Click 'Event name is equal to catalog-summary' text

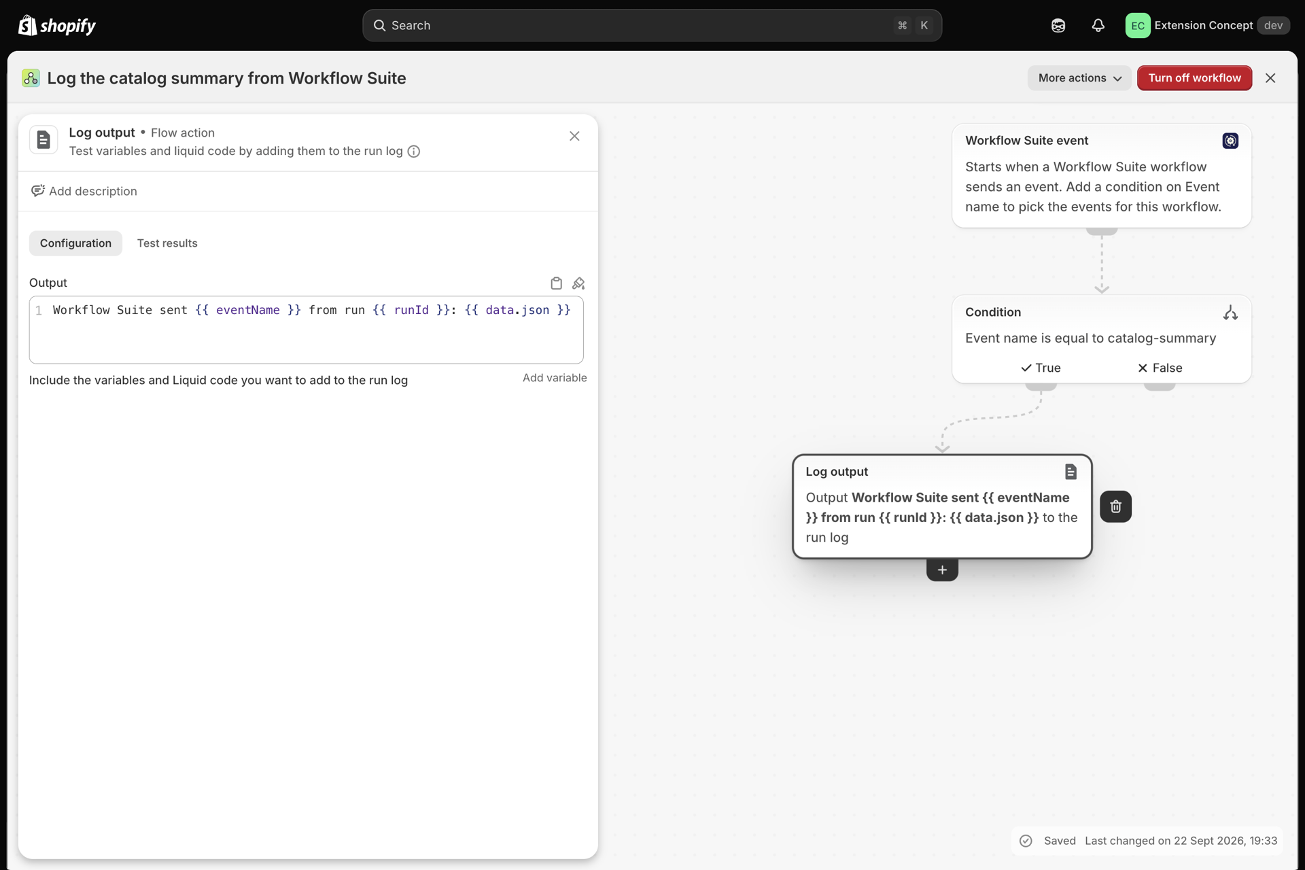(1090, 338)
